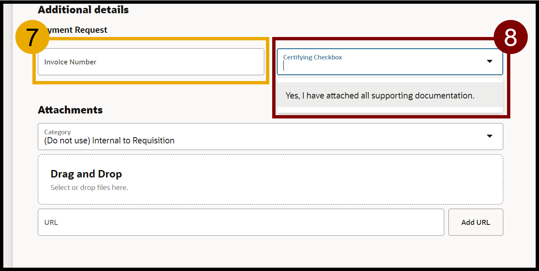Viewport: 539px width, 271px height.
Task: Click the 'Drag and Drop' heading
Action: (x=86, y=174)
